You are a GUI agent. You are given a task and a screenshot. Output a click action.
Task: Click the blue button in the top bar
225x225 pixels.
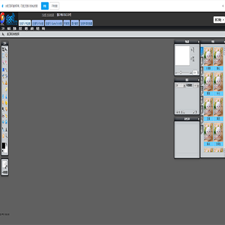(45, 6)
